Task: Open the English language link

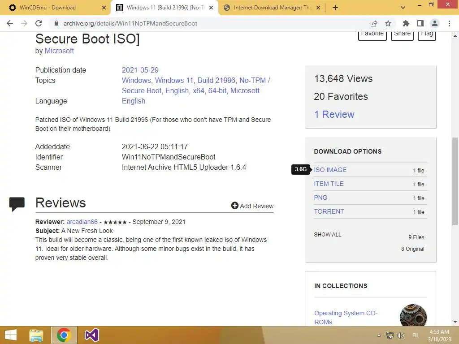Action: pos(134,101)
